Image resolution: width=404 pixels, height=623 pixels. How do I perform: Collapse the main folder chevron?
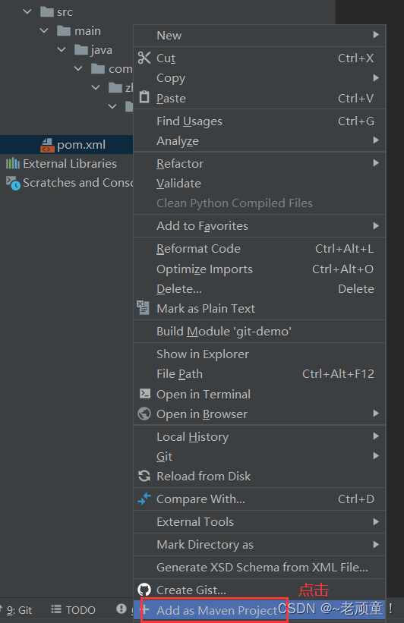pyautogui.click(x=44, y=30)
